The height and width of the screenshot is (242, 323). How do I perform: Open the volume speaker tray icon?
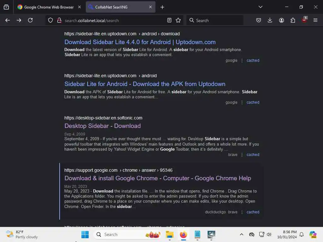[x=269, y=234]
